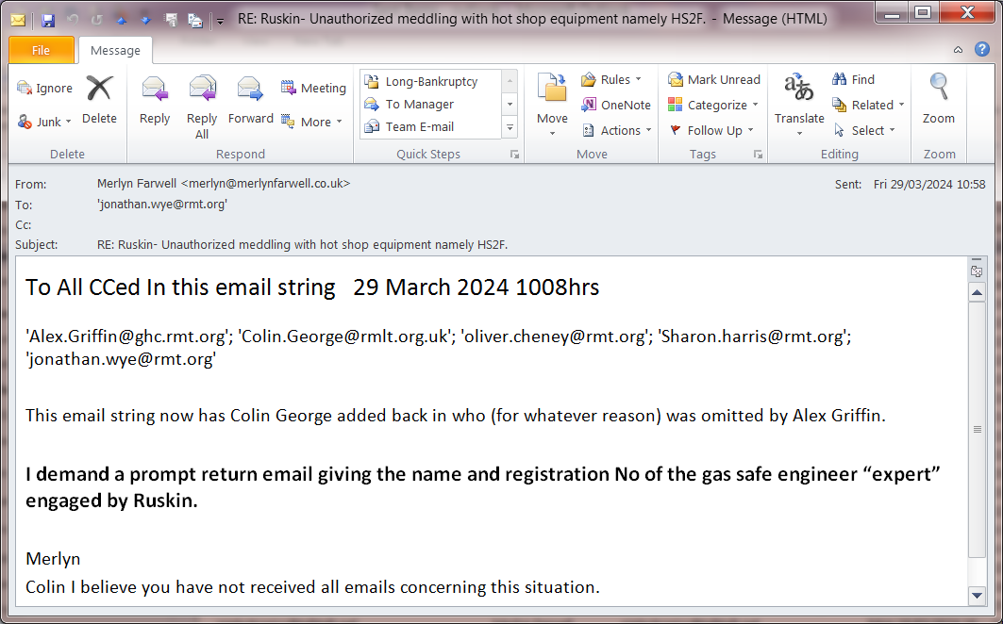Expand the Quick Steps gallery
Viewport: 1003px width, 624px height.
coord(510,128)
